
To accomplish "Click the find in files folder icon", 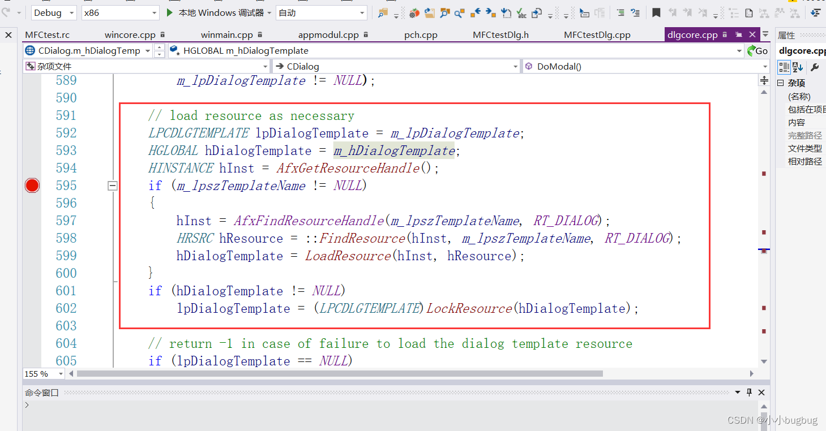I will point(383,12).
